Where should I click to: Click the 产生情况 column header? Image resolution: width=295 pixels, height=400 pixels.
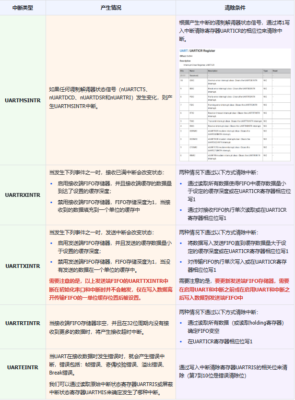111,8
